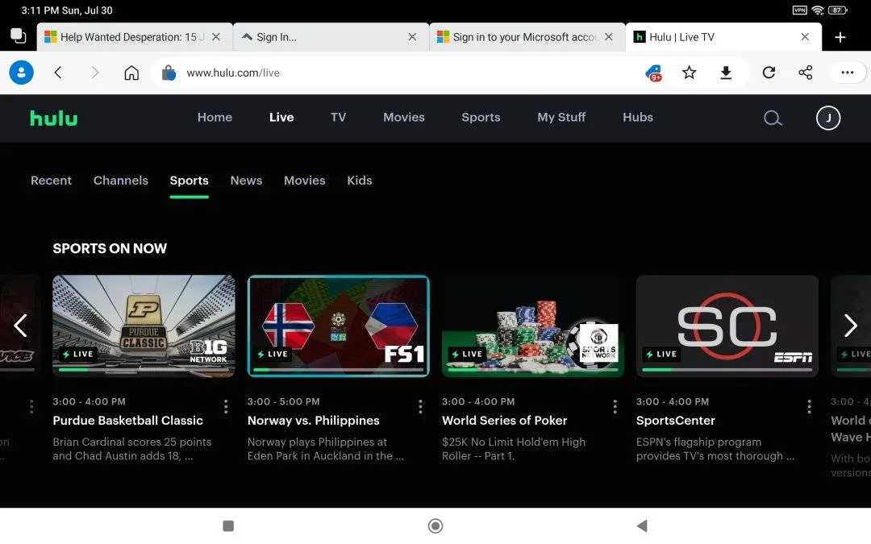
Task: Play the SportsCenter ESPN thumbnail
Action: pyautogui.click(x=727, y=326)
